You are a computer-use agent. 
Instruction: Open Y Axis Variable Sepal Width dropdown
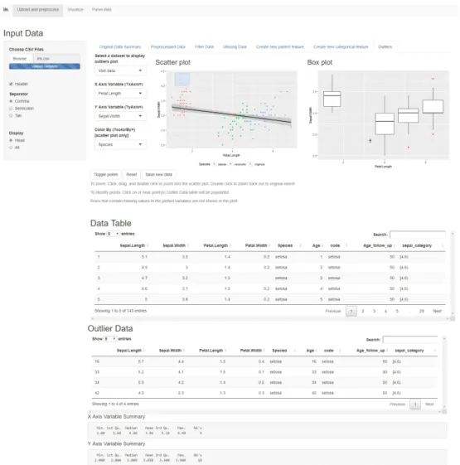[x=120, y=116]
